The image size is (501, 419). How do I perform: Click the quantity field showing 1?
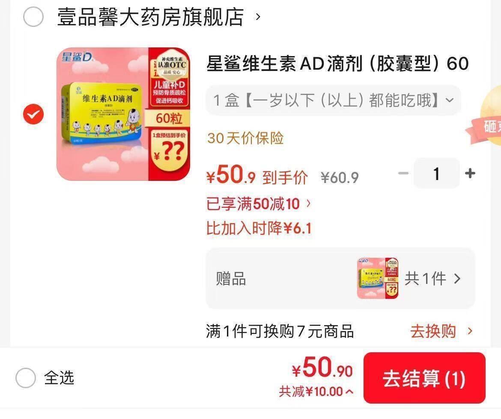[x=436, y=173]
